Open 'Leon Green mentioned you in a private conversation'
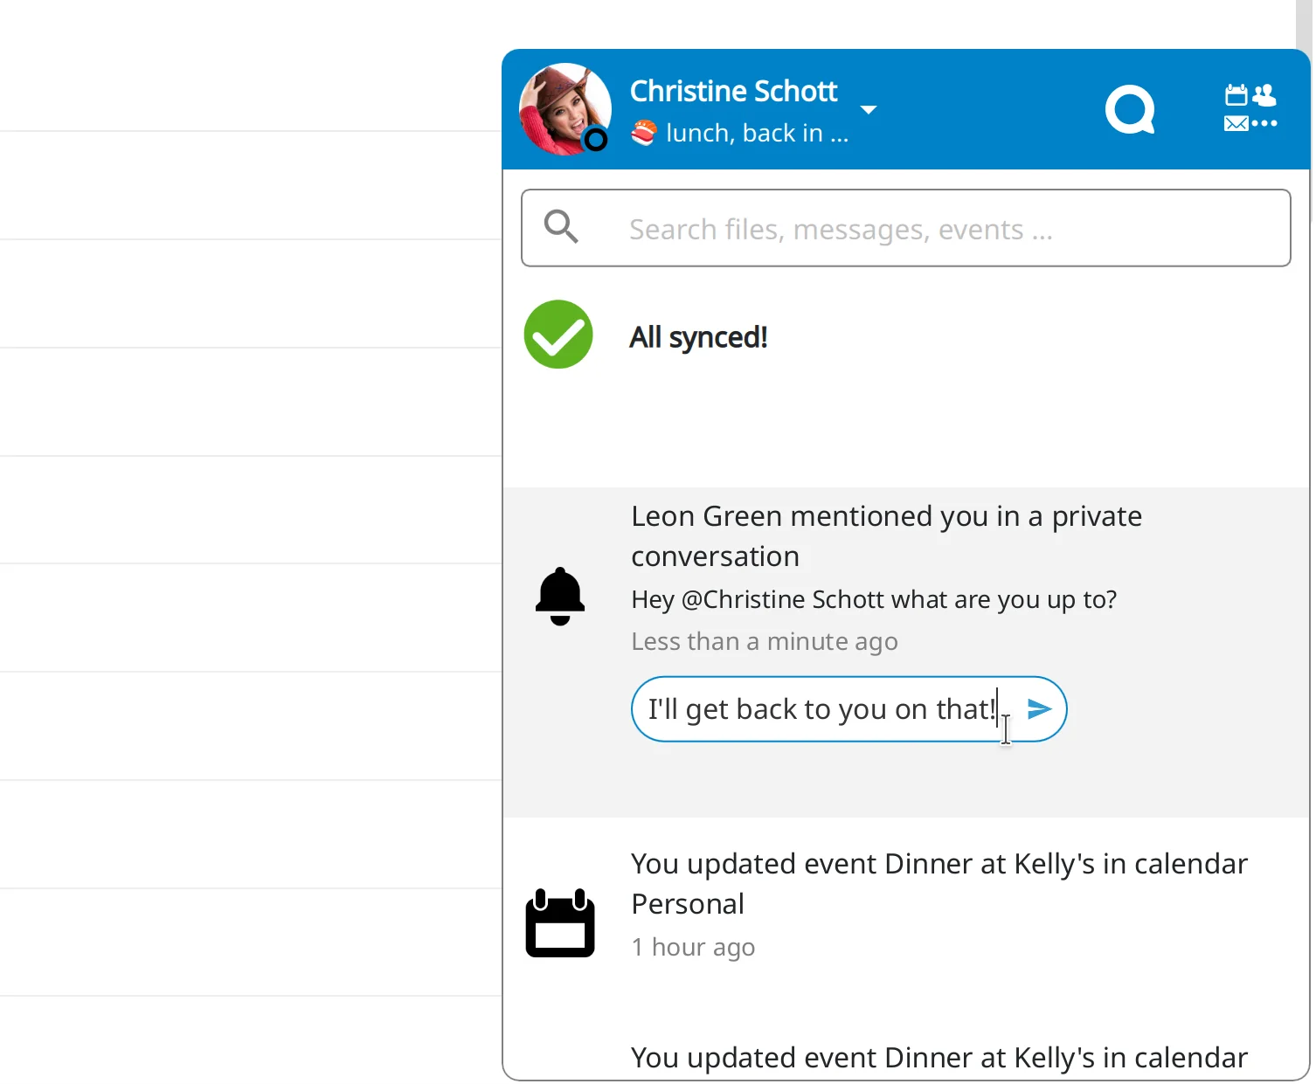The width and height of the screenshot is (1316, 1084). click(x=886, y=535)
